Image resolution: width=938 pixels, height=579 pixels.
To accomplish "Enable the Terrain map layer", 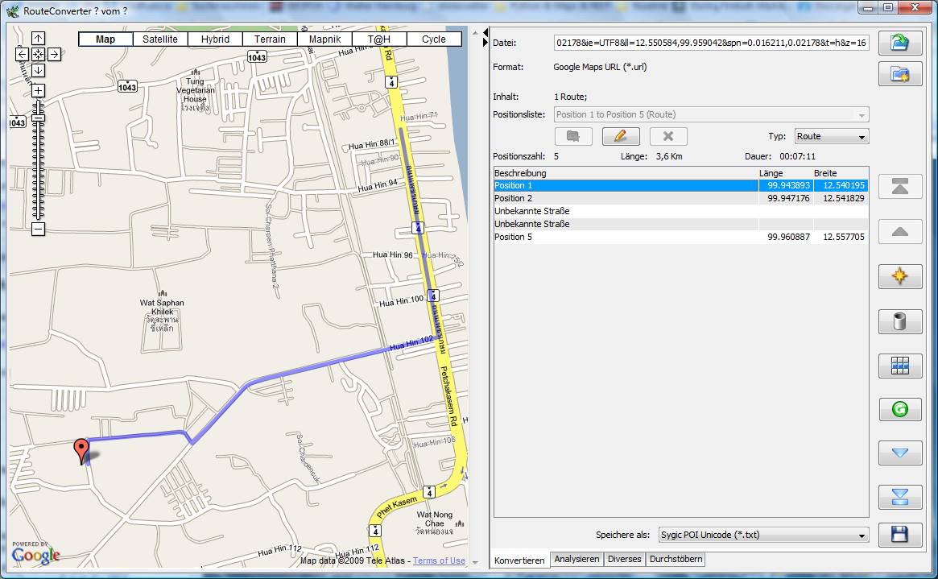I will coord(270,39).
